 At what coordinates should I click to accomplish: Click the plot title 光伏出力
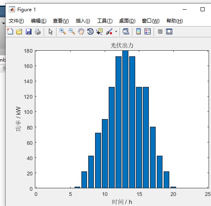[122, 45]
